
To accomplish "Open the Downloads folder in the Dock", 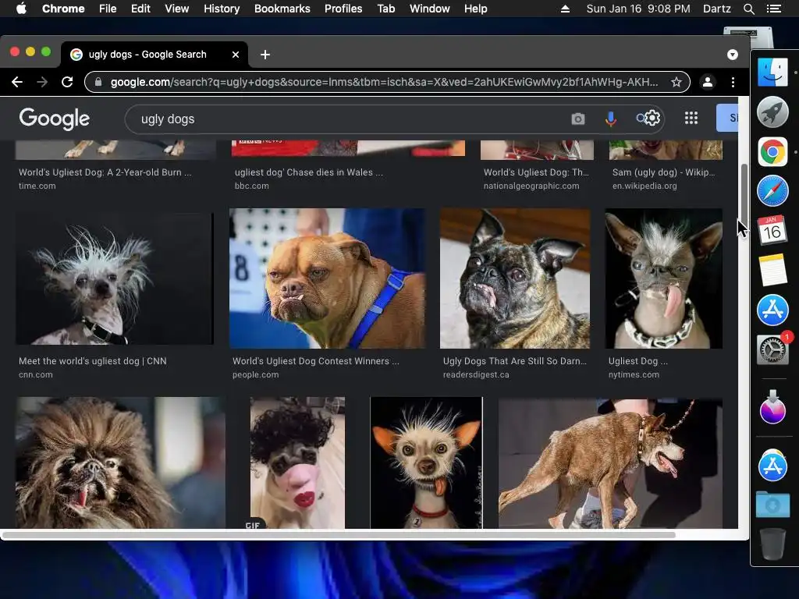I will click(772, 505).
